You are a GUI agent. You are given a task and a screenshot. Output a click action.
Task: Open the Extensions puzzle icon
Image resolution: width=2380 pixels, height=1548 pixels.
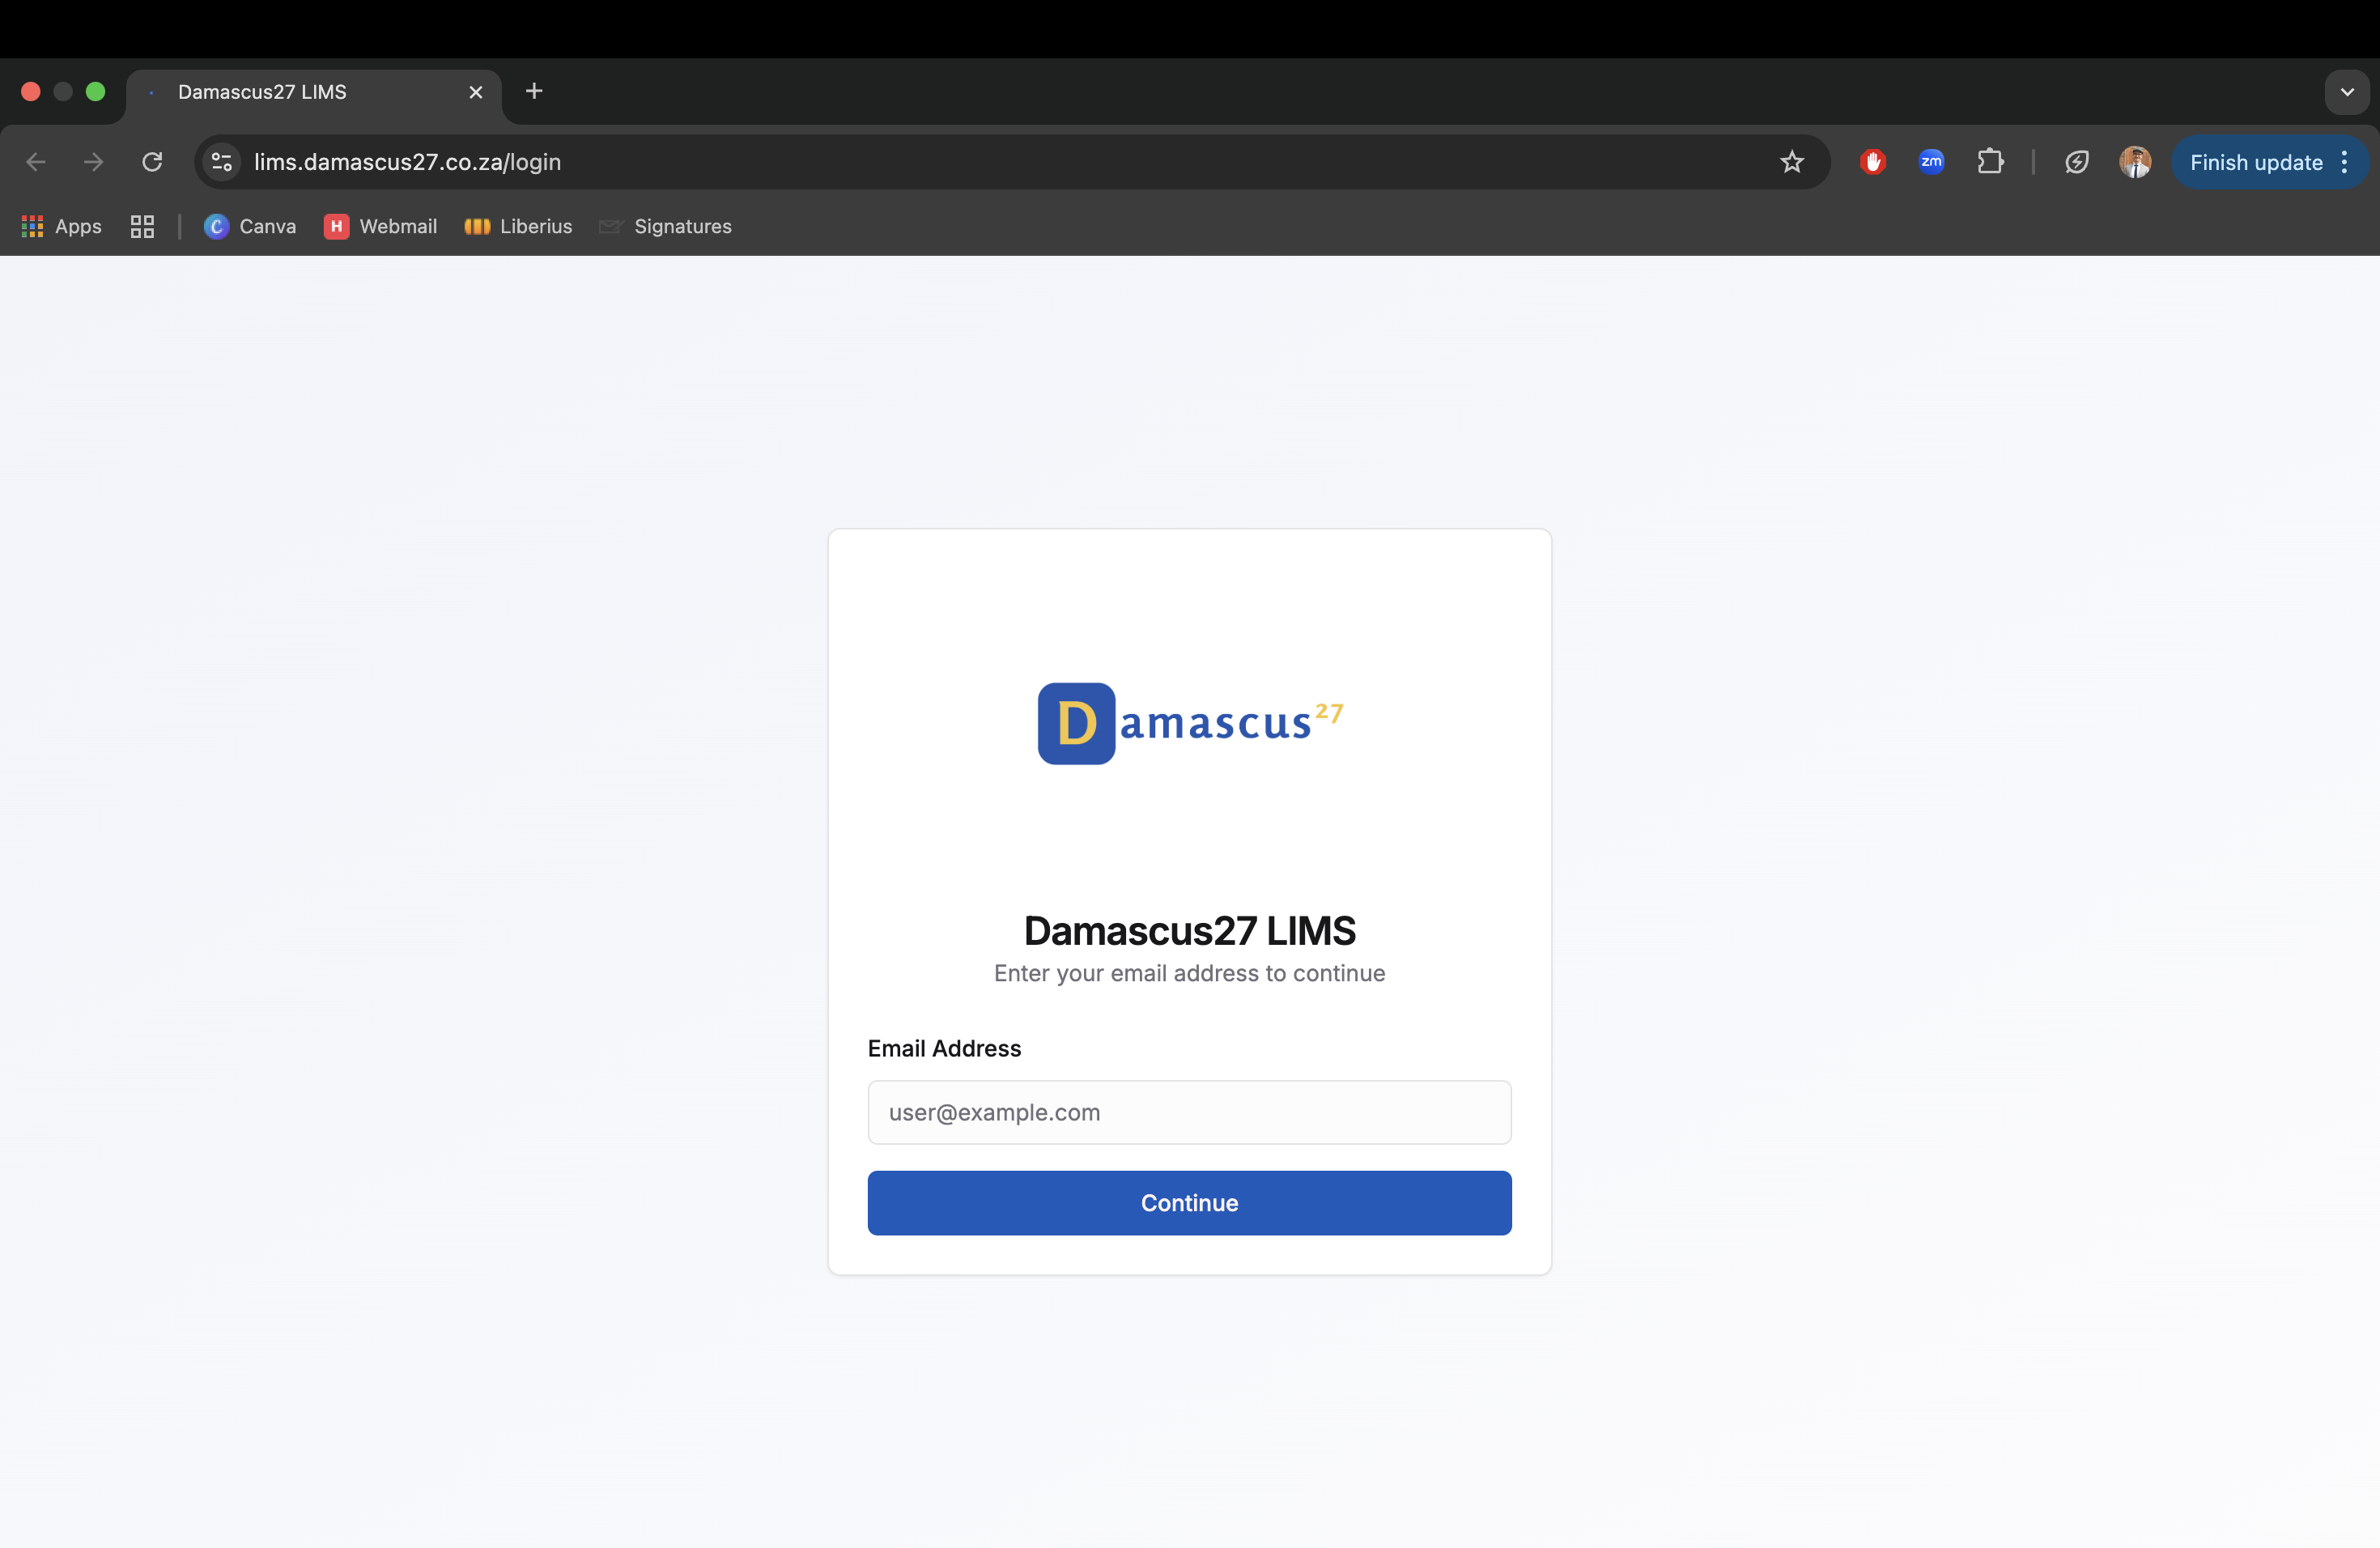point(1990,162)
